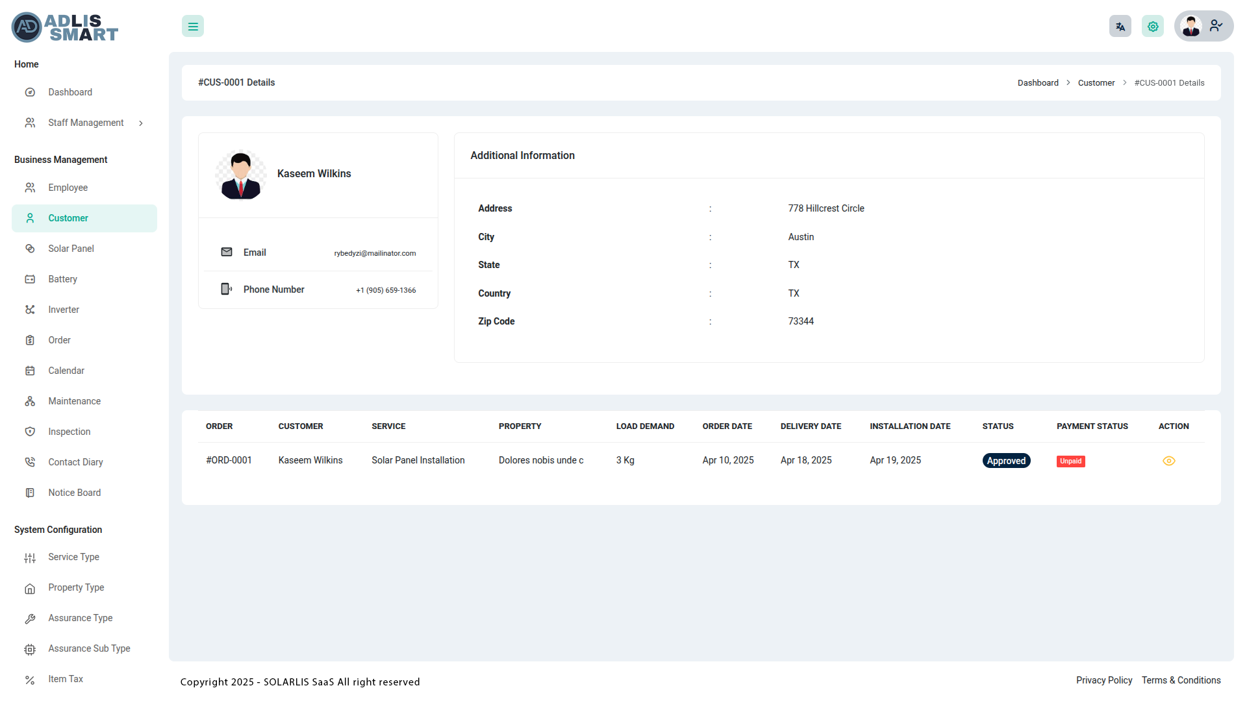The image size is (1247, 701).
Task: Click the Inspection shield icon
Action: point(30,432)
